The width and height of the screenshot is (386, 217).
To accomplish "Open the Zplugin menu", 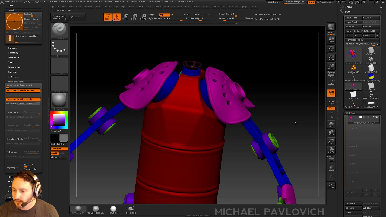I will (244, 7).
